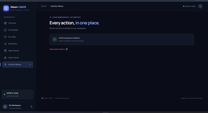
Task: Click the YOUR PERSONAL SPACE tagline
Action: (x=20, y=10)
